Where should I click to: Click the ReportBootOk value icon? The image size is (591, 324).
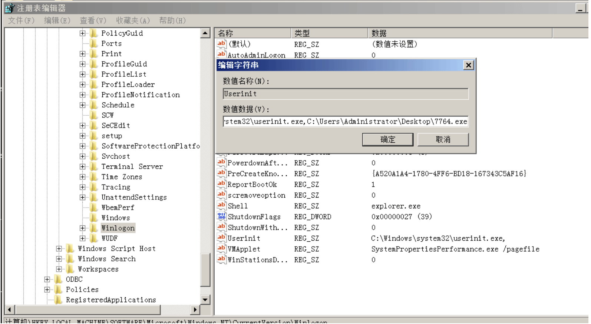pyautogui.click(x=221, y=184)
